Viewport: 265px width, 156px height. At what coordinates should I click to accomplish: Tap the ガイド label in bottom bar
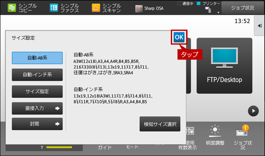click(105, 147)
